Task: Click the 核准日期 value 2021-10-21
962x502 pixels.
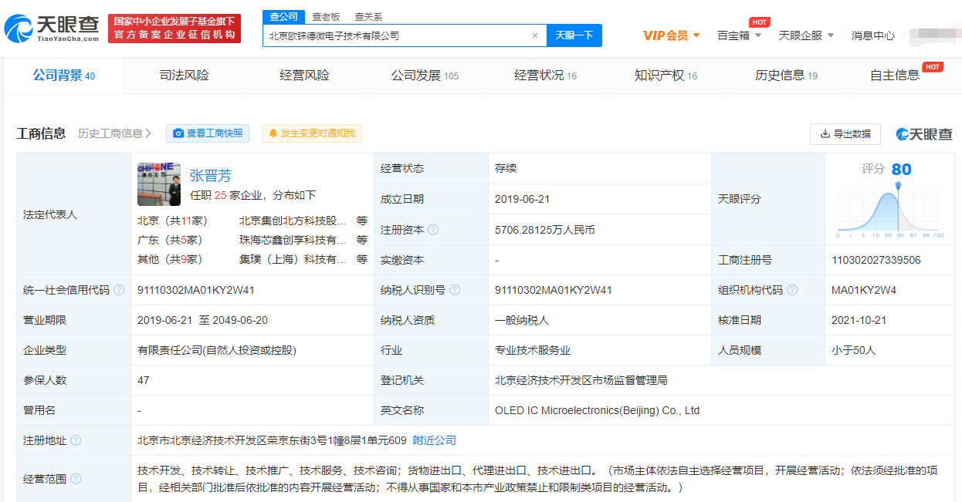Action: pos(859,320)
